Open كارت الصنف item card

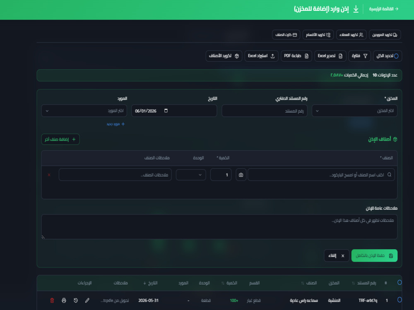click(x=286, y=35)
